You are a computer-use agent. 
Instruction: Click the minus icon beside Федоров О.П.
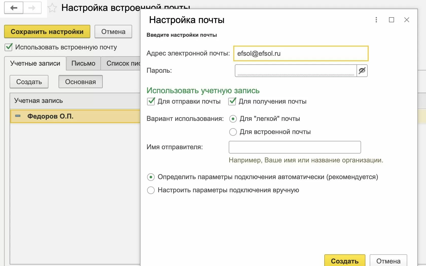(18, 116)
